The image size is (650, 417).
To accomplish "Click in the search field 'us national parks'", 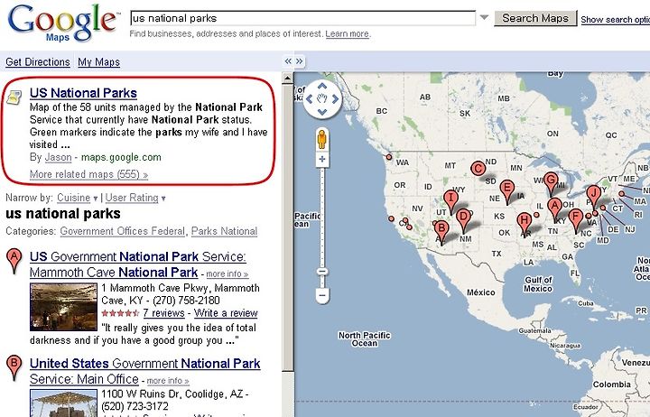I will coord(303,18).
